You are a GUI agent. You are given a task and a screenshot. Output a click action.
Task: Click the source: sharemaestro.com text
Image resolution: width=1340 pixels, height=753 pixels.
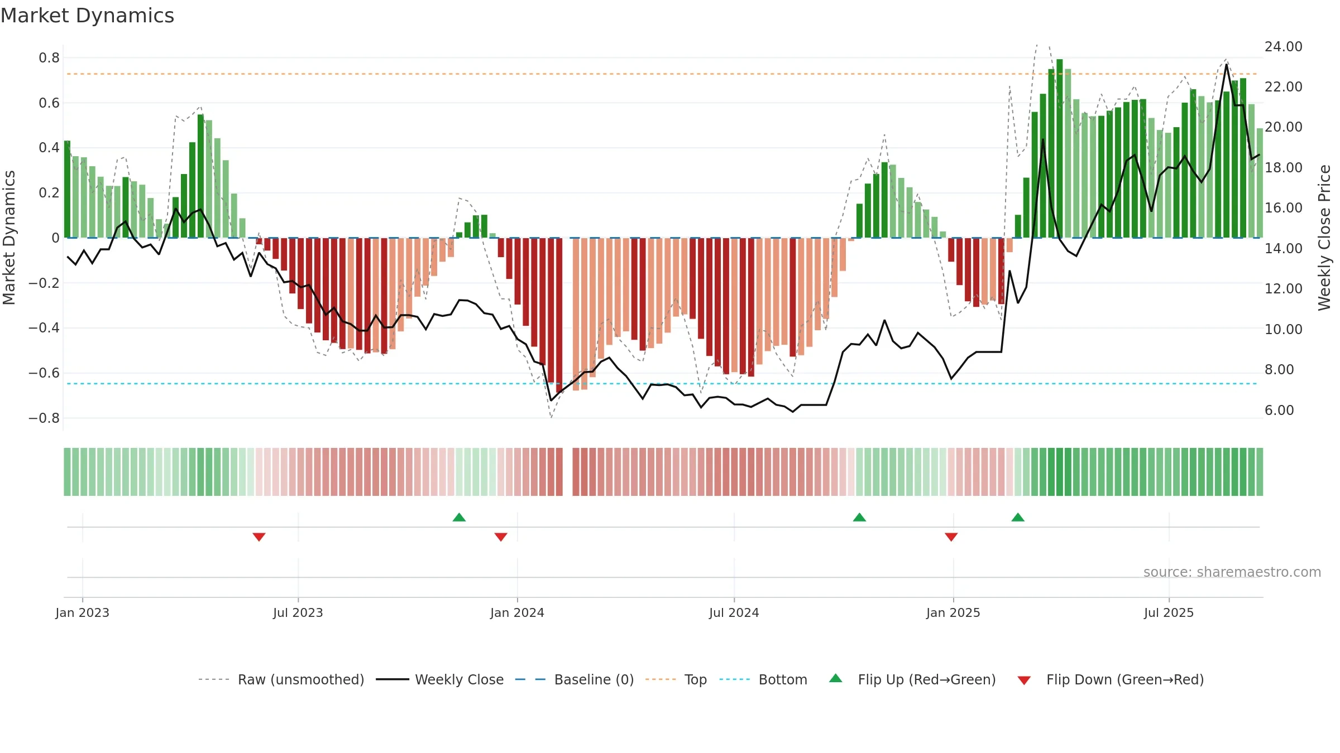(1232, 572)
